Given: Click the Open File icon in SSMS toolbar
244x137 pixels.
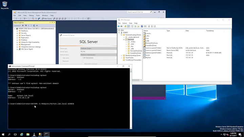Looking at the screenshot, I should [33, 19].
